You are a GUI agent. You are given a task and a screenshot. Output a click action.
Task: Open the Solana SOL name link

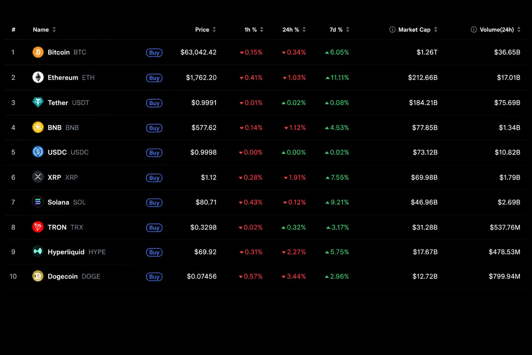pyautogui.click(x=66, y=202)
